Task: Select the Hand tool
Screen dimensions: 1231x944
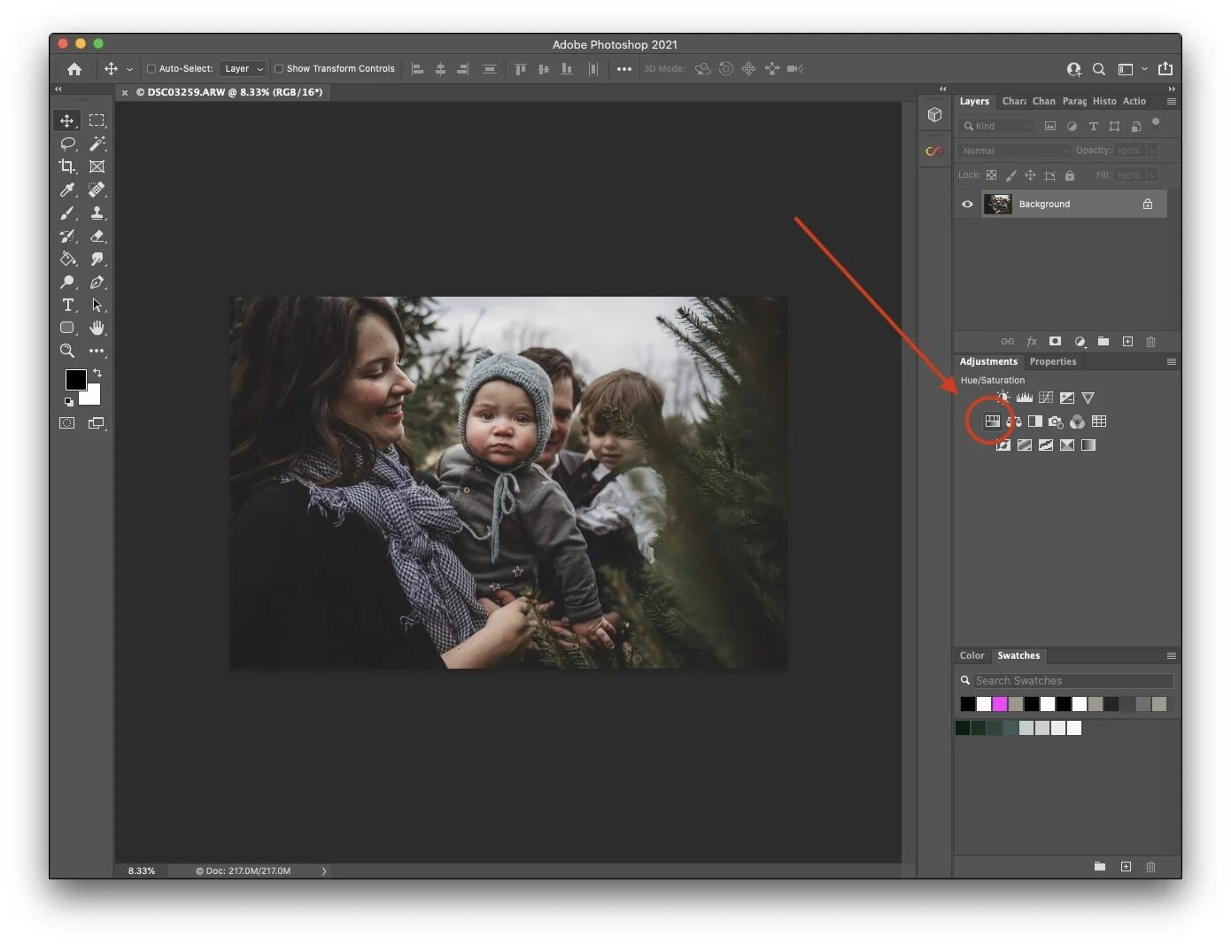Action: [97, 328]
